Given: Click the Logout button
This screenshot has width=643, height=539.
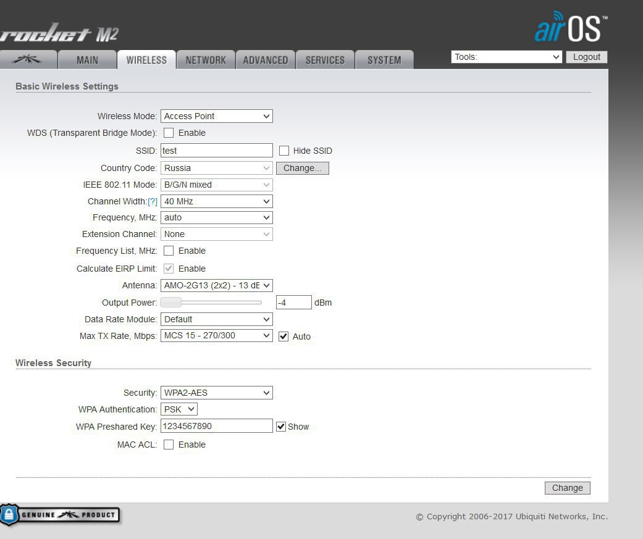Looking at the screenshot, I should 586,57.
